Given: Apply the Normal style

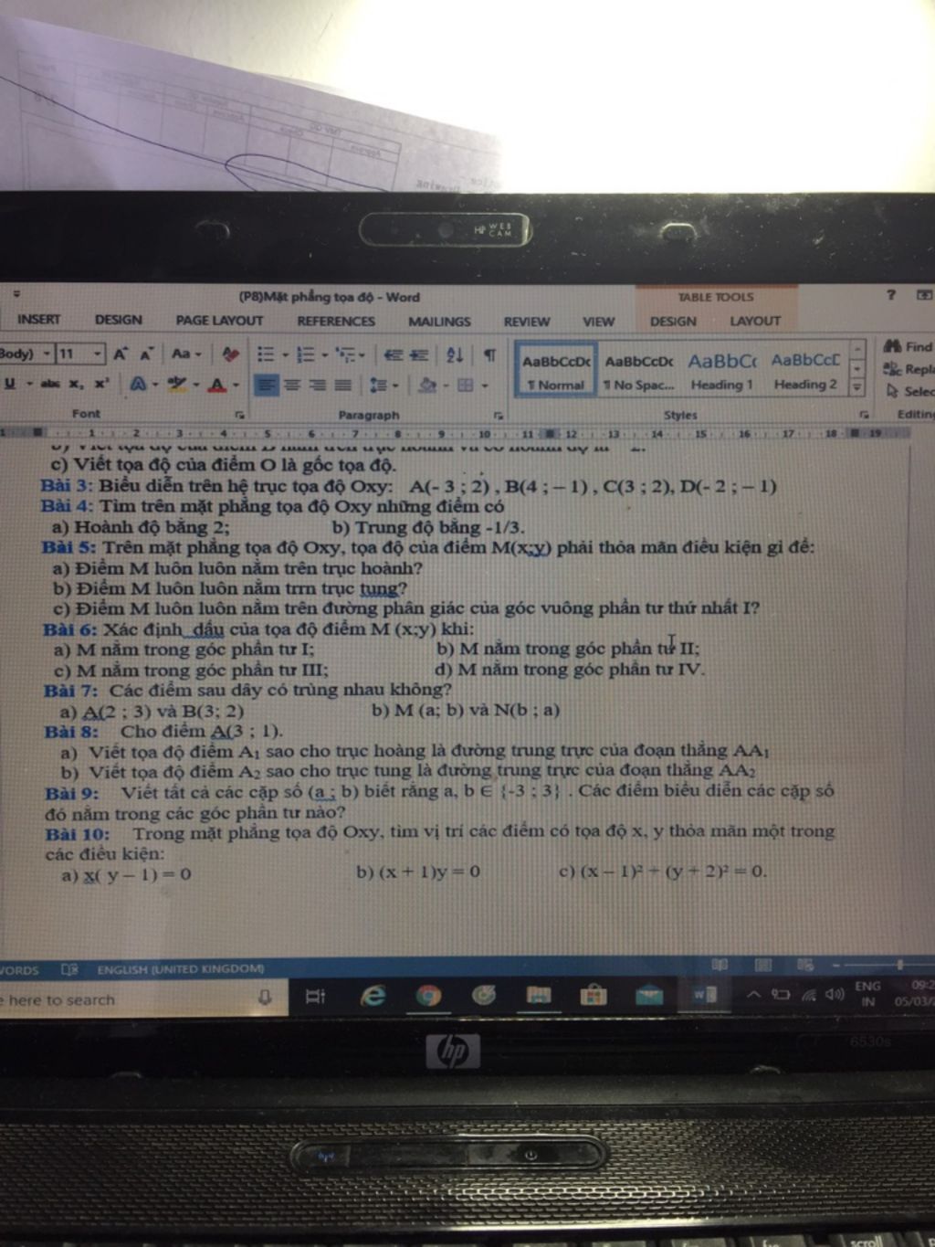Looking at the screenshot, I should (556, 370).
